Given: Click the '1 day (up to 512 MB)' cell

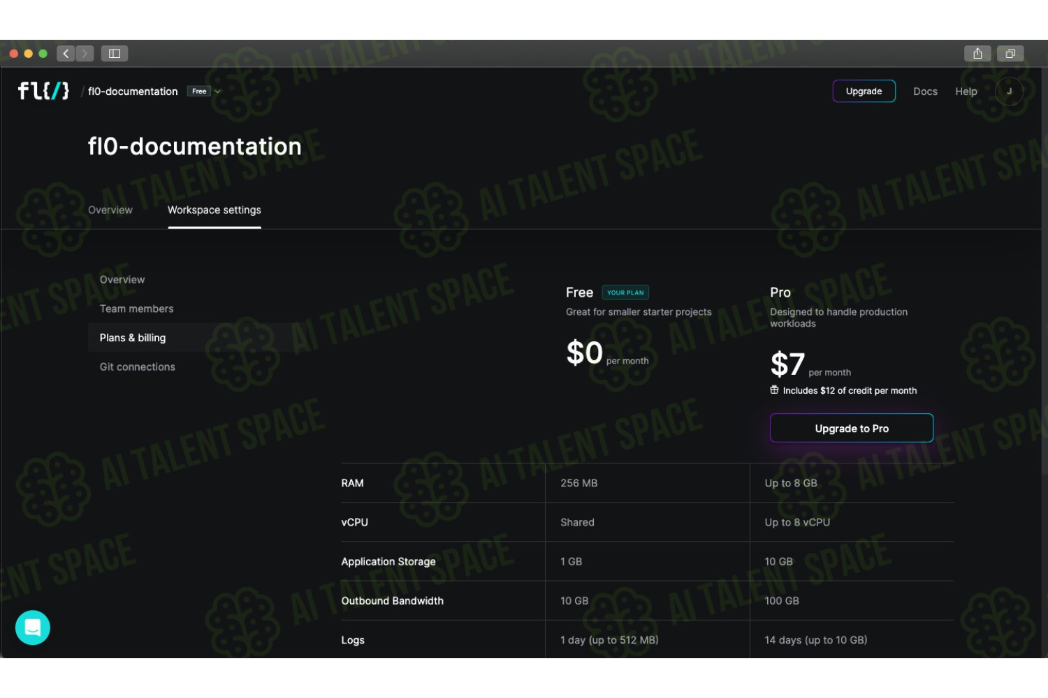Looking at the screenshot, I should coord(609,640).
